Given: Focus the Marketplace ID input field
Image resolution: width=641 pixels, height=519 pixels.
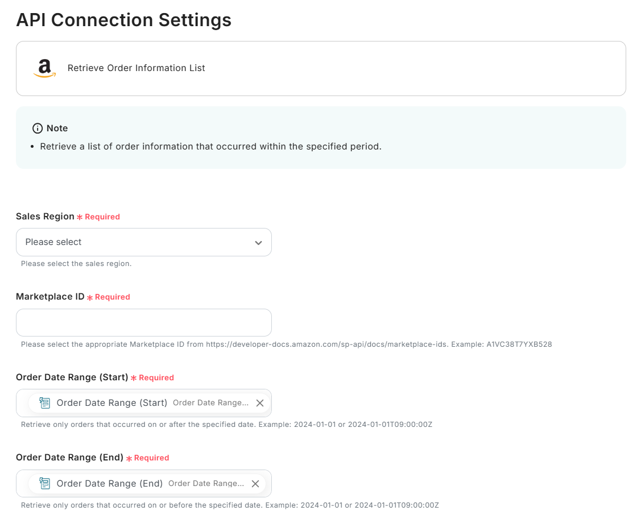Looking at the screenshot, I should coord(143,323).
